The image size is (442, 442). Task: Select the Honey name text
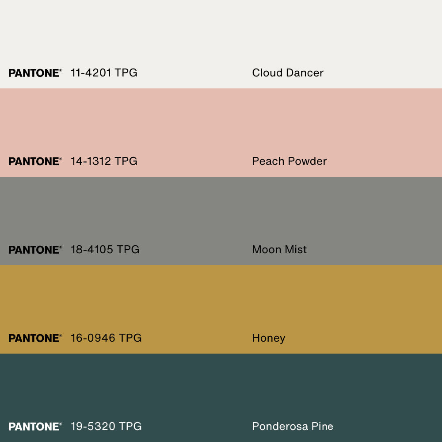268,338
